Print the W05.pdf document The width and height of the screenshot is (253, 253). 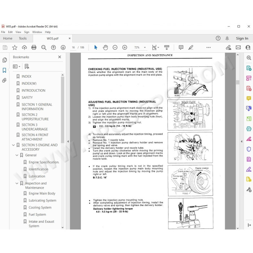tap(34, 47)
